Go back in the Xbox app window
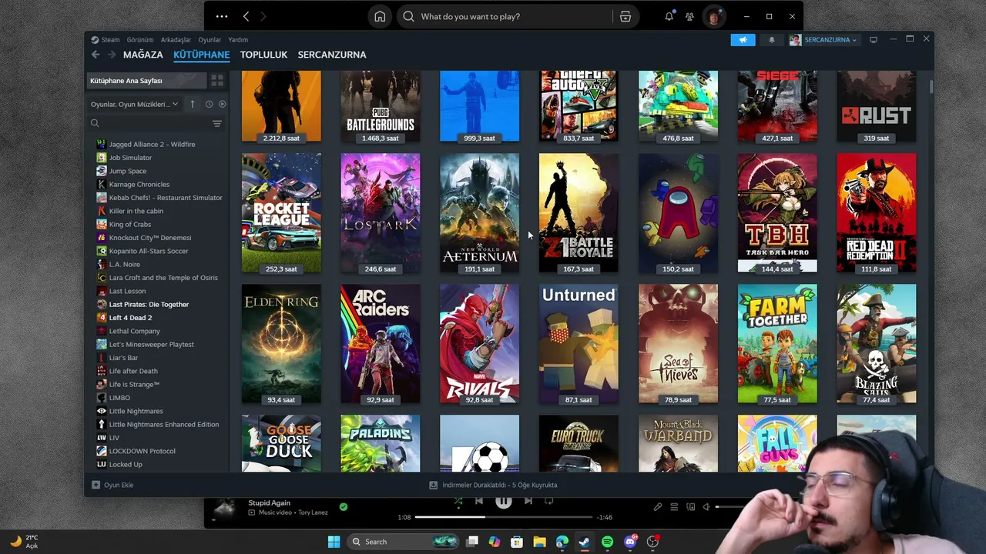 click(246, 16)
